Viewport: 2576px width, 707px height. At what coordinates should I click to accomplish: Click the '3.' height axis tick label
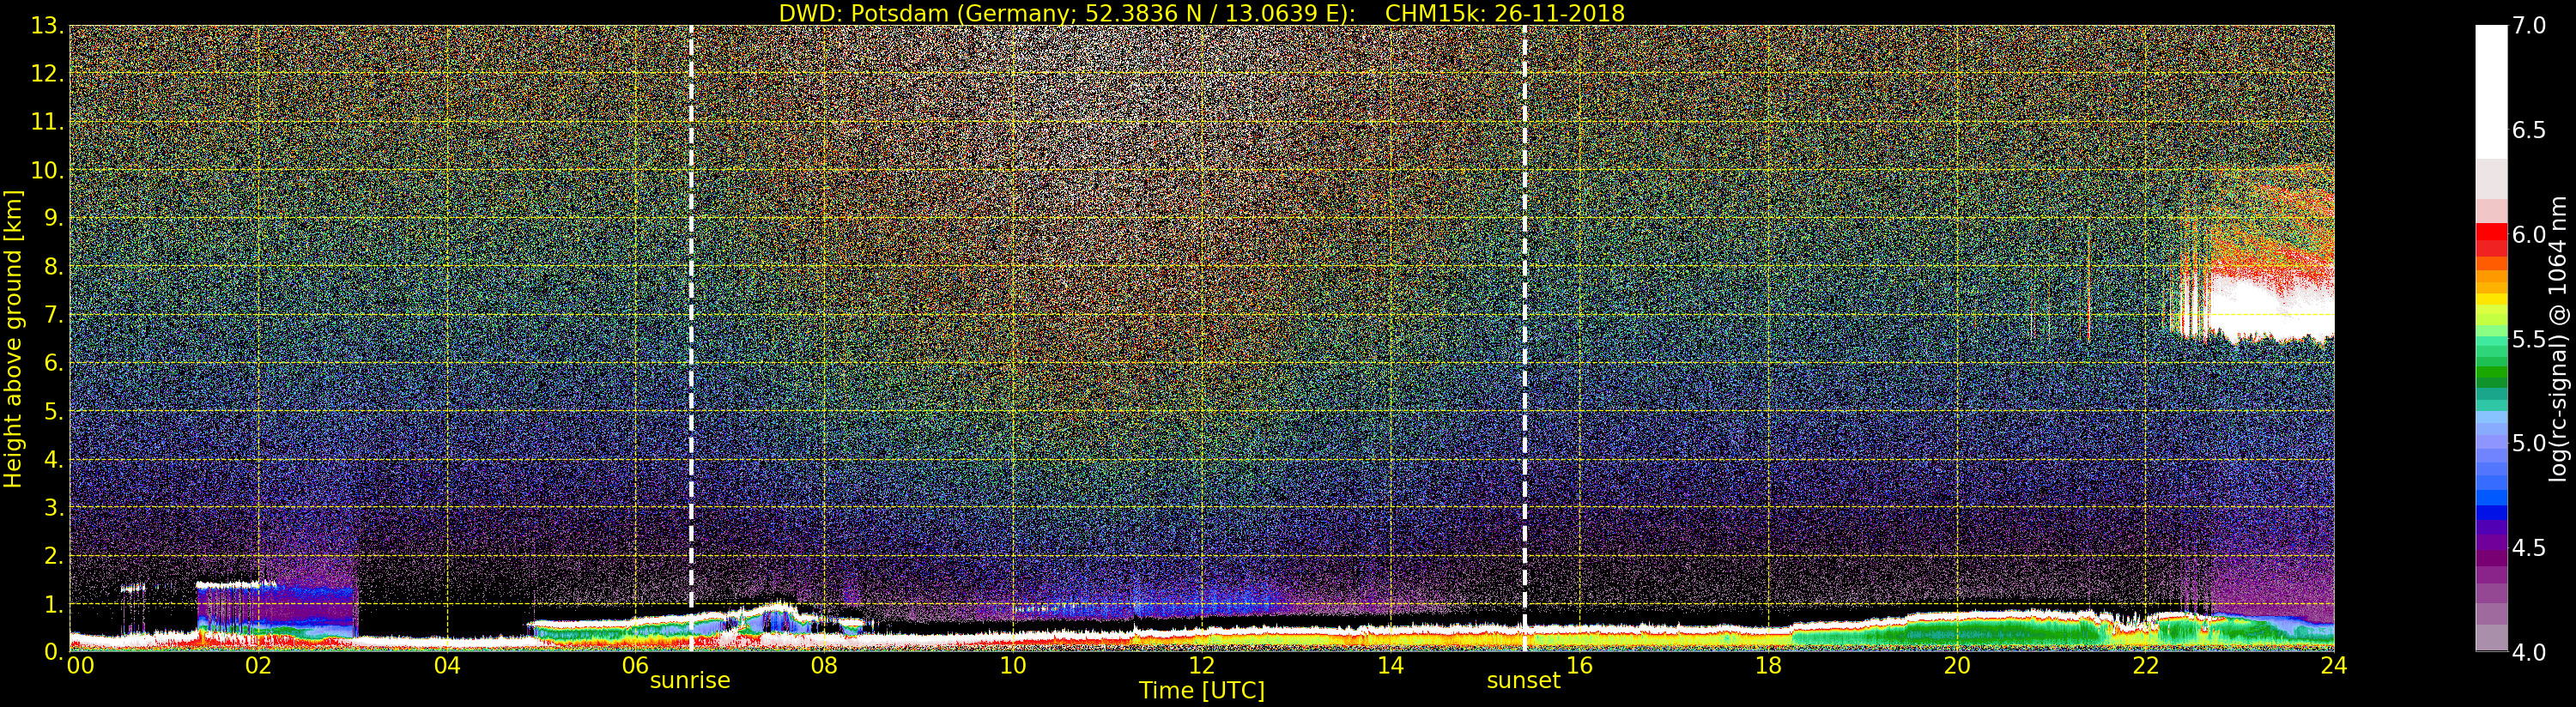pyautogui.click(x=54, y=507)
